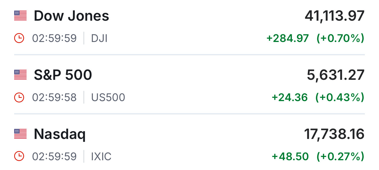379x170 pixels.
Task: Select the DJI ticker symbol
Action: [x=99, y=38]
